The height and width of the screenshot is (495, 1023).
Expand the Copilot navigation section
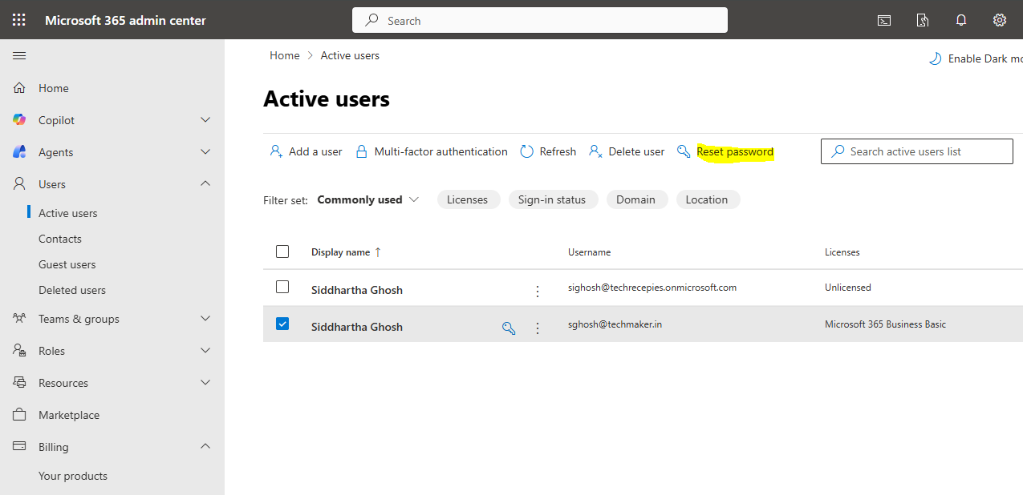[205, 120]
